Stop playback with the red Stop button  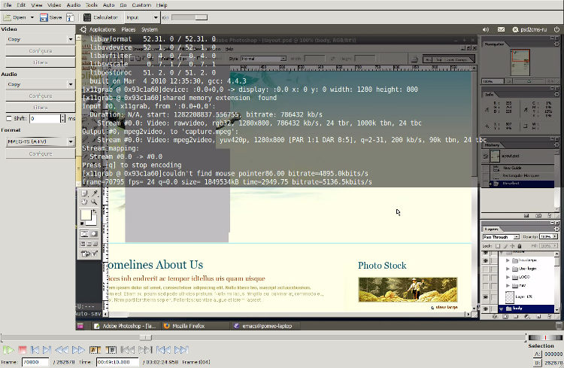(23, 350)
